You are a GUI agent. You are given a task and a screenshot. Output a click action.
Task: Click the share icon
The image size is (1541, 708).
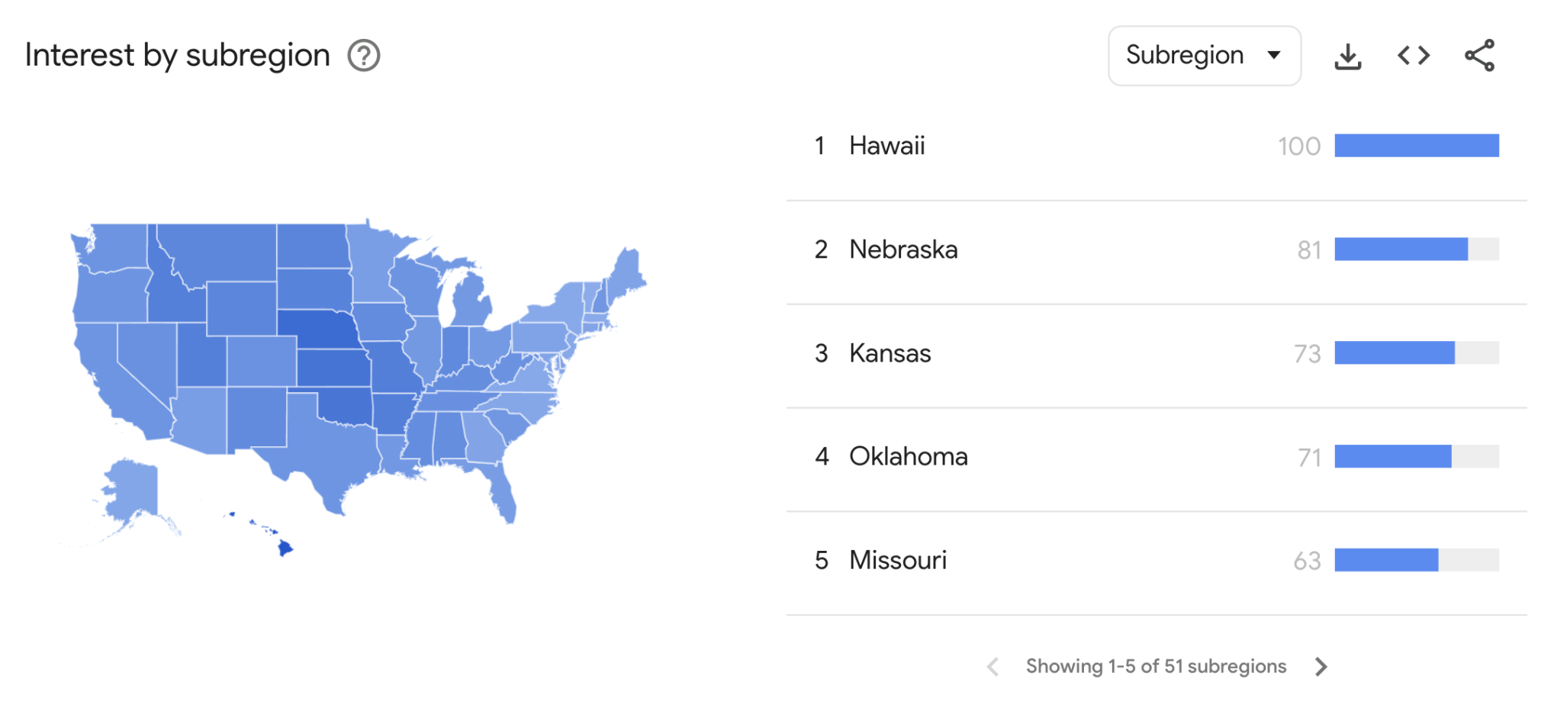[x=1480, y=56]
